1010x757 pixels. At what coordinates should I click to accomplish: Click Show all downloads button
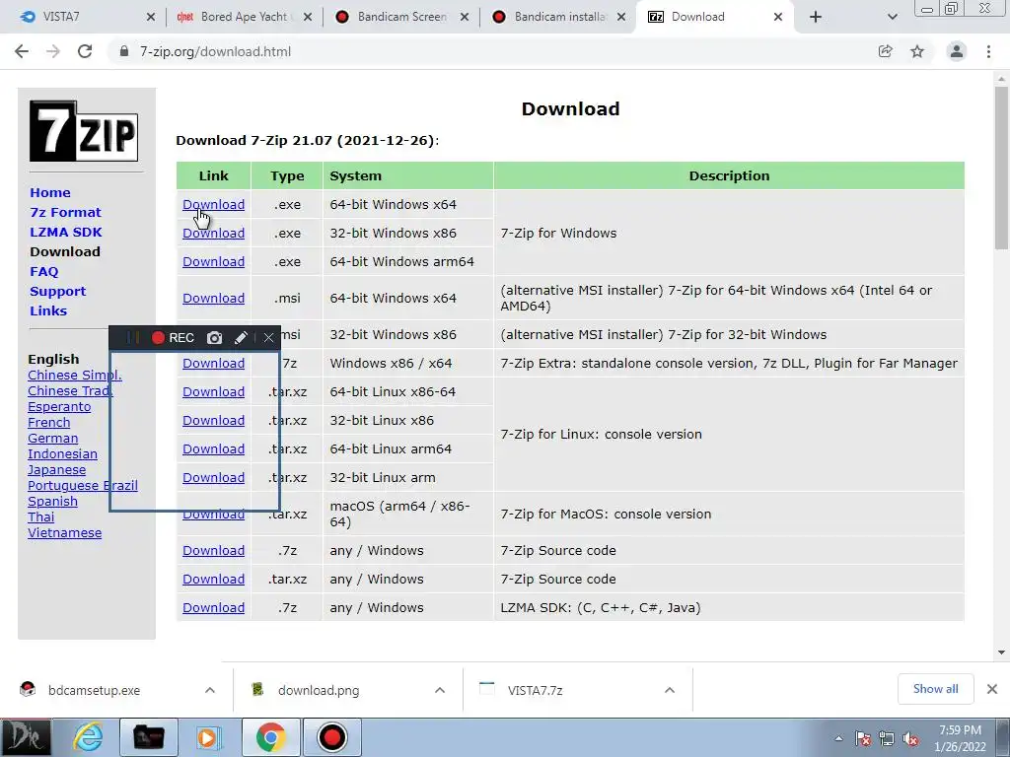click(x=935, y=689)
